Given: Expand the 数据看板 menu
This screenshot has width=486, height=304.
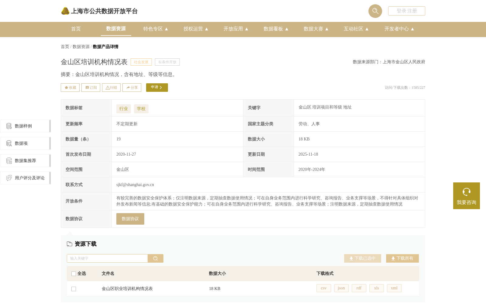Looking at the screenshot, I should (276, 29).
